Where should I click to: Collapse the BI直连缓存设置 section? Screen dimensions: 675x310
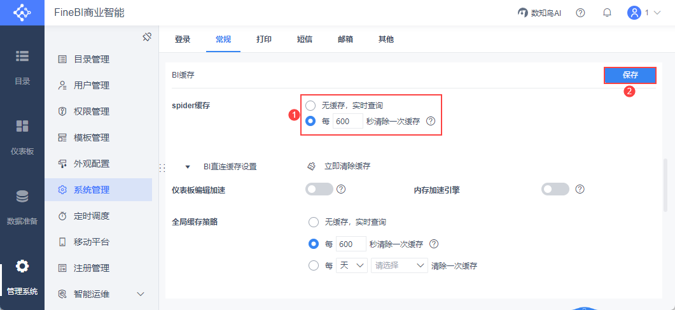(x=188, y=167)
